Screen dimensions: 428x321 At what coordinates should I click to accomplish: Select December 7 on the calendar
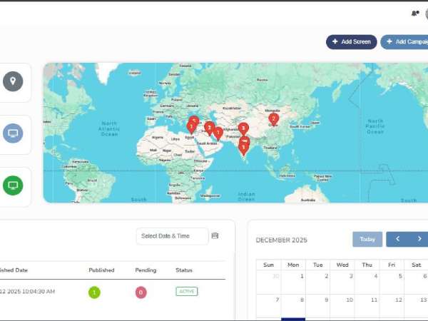coord(269,306)
